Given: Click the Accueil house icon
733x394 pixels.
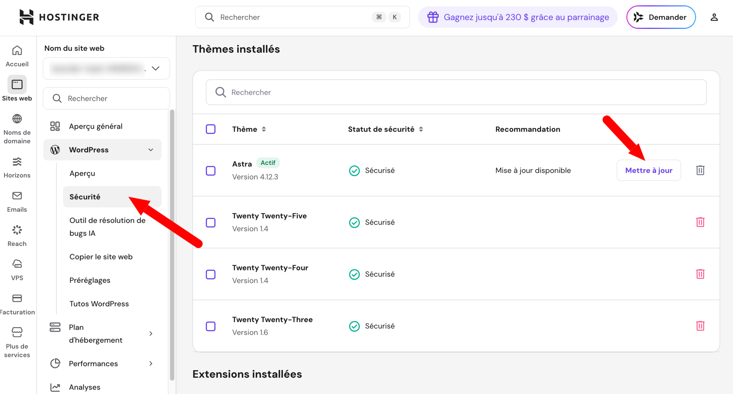Looking at the screenshot, I should (17, 50).
